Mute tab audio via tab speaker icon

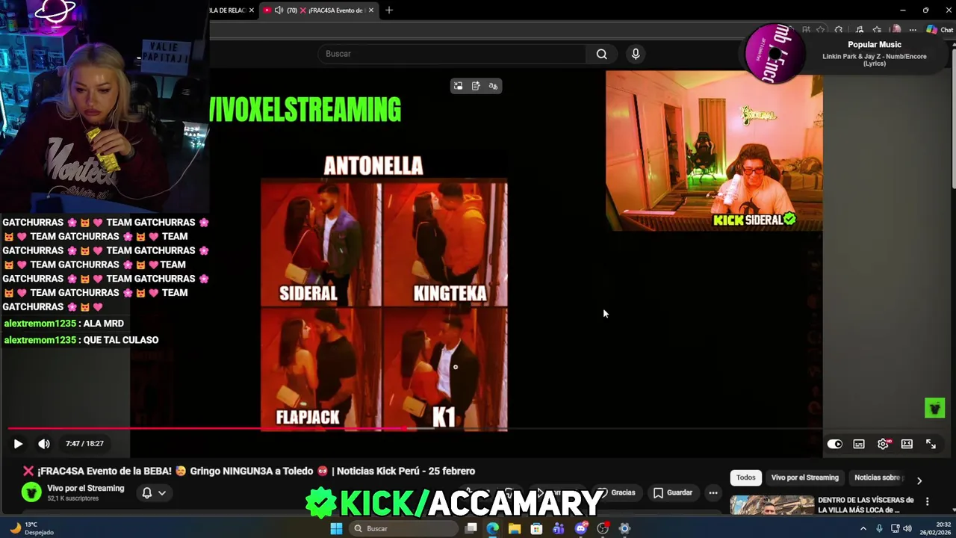tap(279, 10)
